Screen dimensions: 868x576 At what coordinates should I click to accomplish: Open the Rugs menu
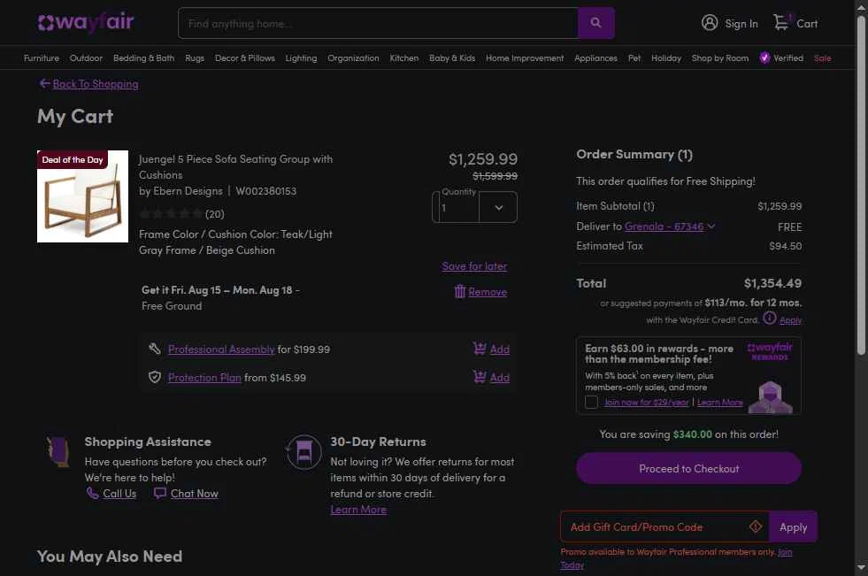195,58
